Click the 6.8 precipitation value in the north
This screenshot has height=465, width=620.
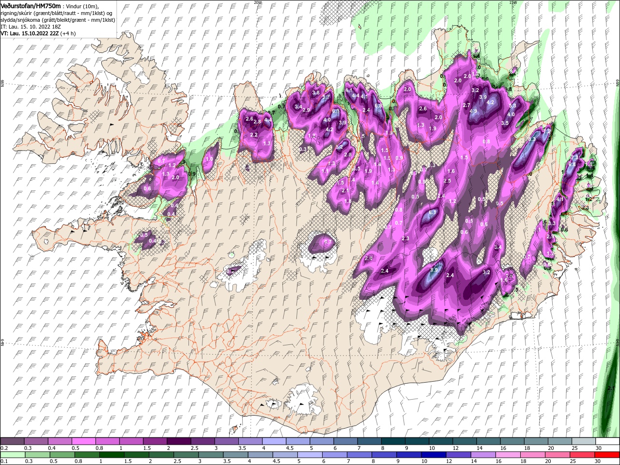click(378, 106)
